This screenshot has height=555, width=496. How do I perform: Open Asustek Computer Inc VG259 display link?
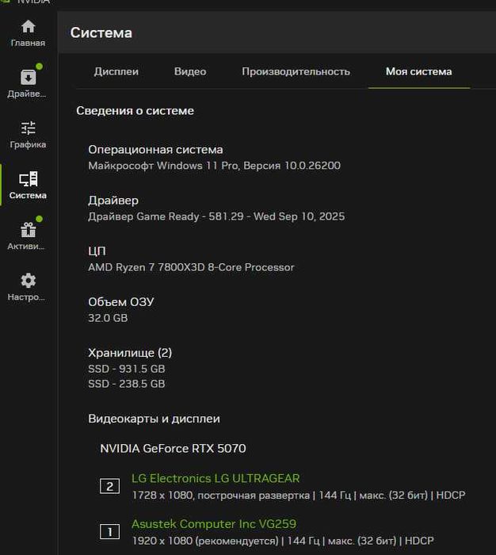click(x=214, y=524)
